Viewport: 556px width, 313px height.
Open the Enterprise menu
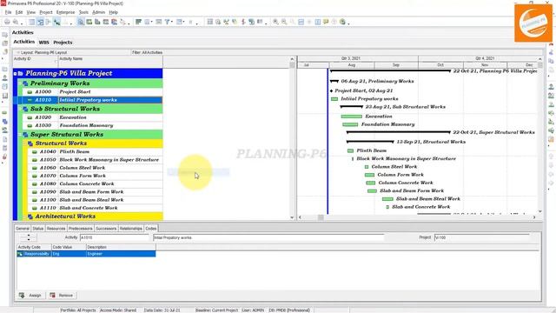tap(66, 12)
